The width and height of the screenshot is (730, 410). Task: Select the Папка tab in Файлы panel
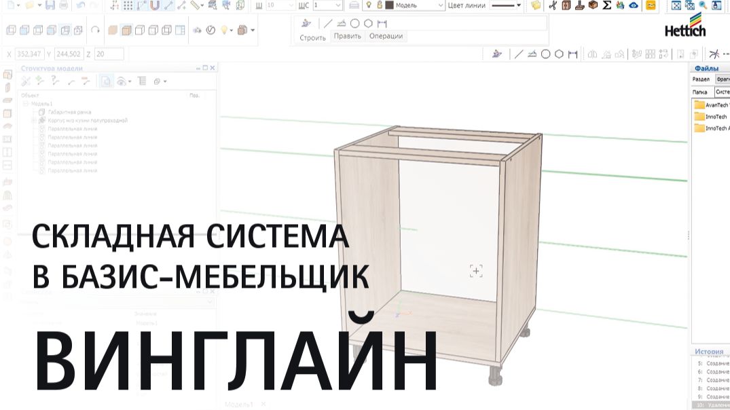click(x=700, y=92)
